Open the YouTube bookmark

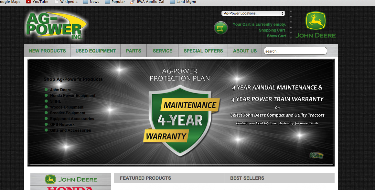pos(37,2)
